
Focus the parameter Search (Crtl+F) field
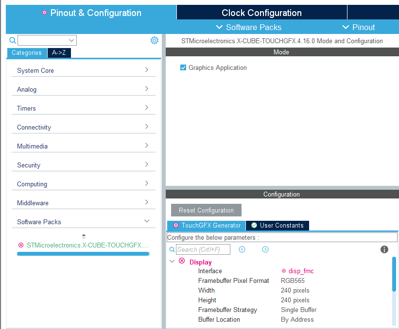point(203,249)
